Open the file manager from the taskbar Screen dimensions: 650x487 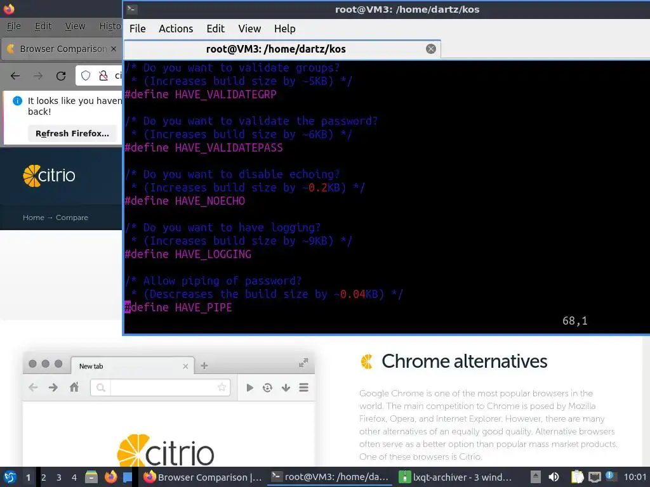(91, 477)
